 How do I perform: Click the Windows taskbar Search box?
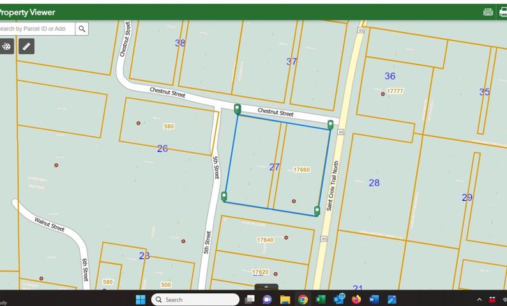tap(195, 300)
